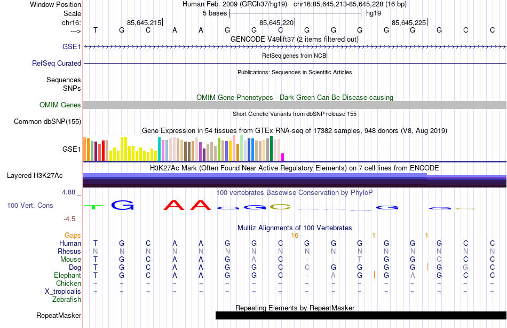Click the purple layered H3K27Ac signal band
The image size is (507, 328).
pyautogui.click(x=295, y=180)
